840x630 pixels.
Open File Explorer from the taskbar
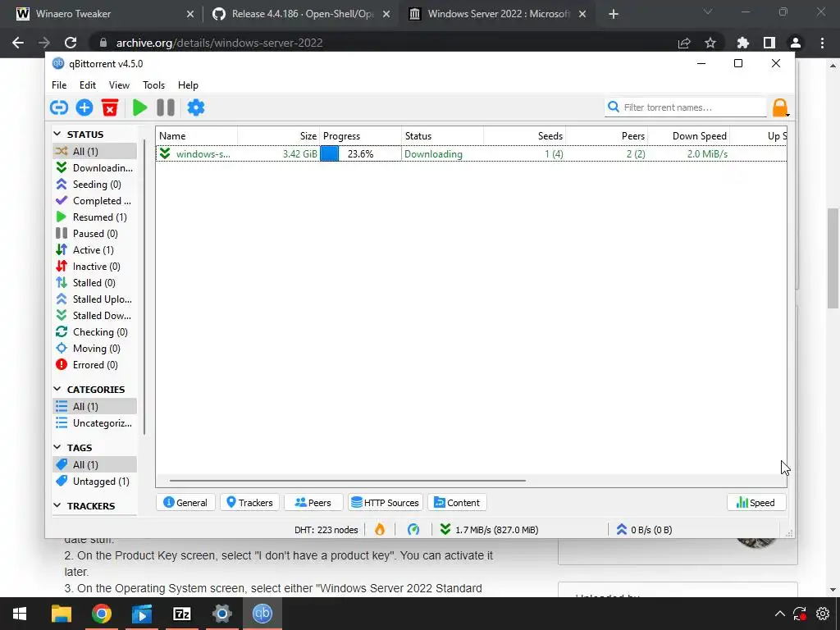pos(61,614)
